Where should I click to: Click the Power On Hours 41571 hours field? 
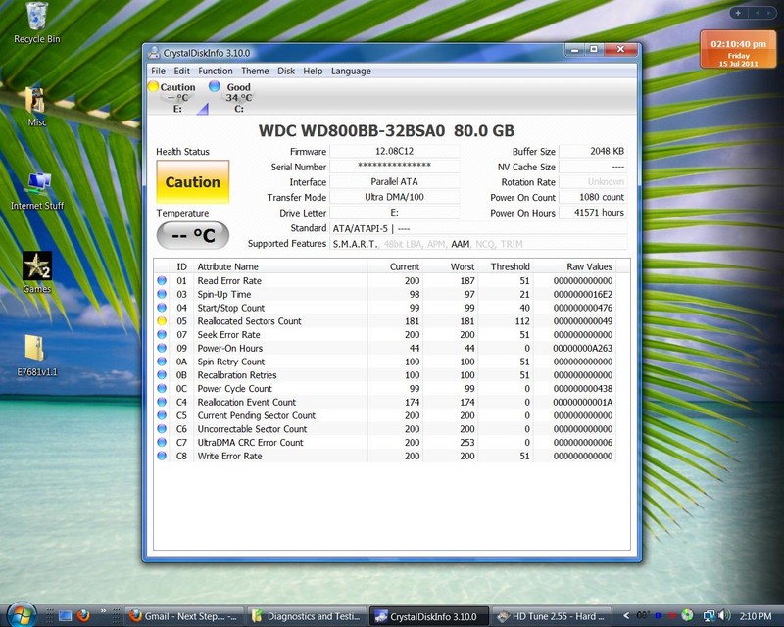click(x=593, y=212)
